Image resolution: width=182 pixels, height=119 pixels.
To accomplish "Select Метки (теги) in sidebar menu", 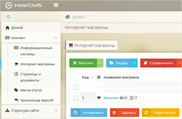I will 31,90.
